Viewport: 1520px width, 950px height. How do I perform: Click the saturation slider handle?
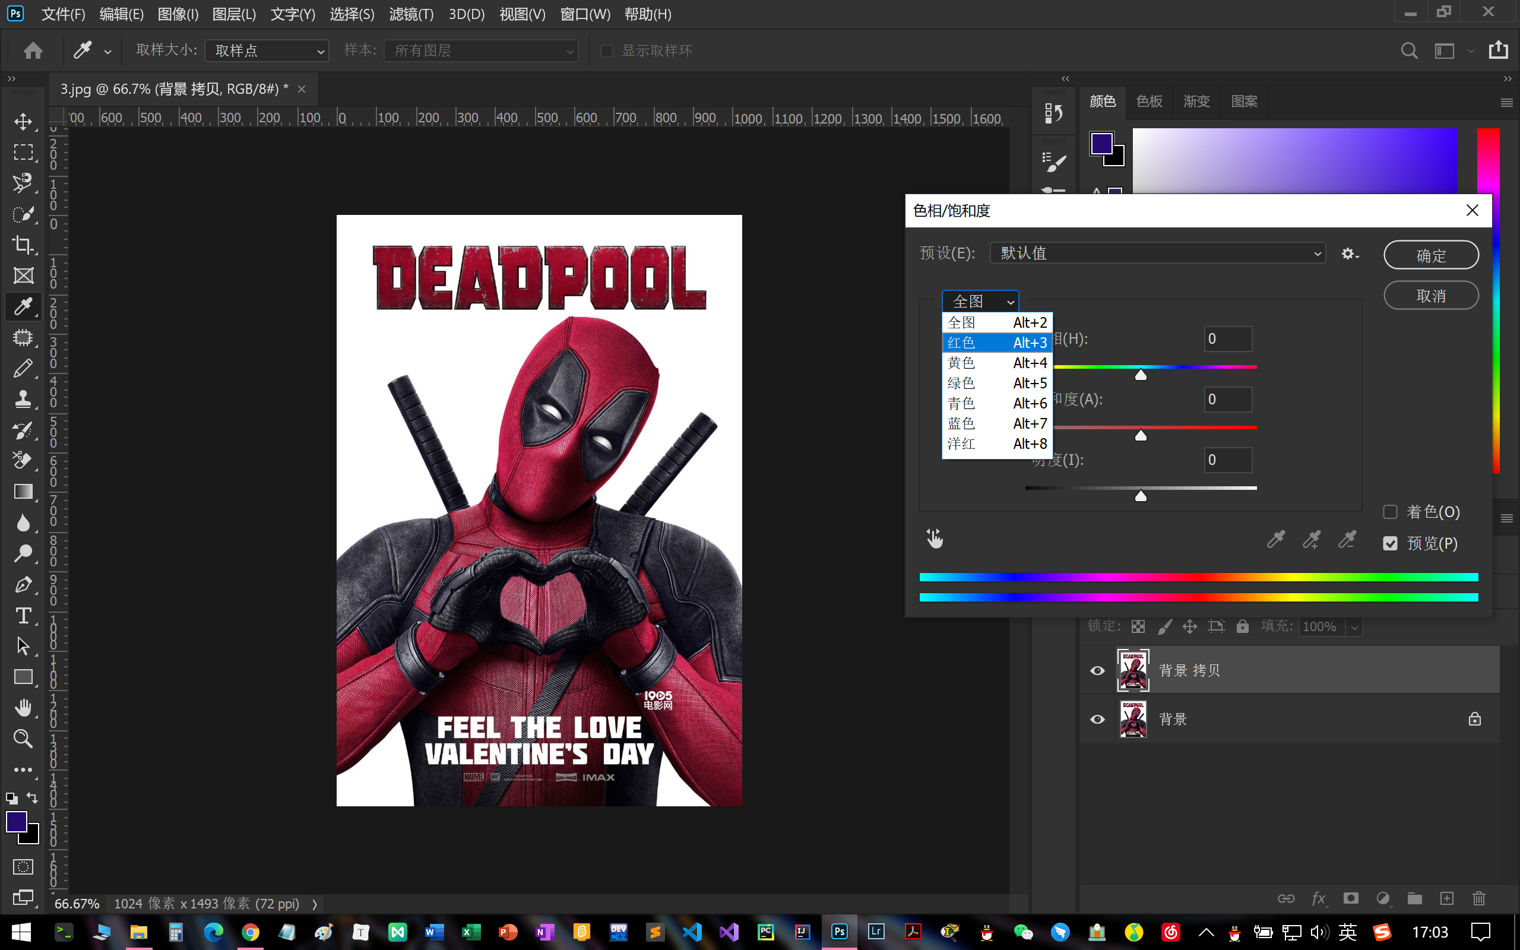coord(1141,435)
